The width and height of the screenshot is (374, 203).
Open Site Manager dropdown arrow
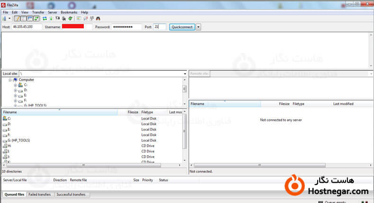coord(9,18)
